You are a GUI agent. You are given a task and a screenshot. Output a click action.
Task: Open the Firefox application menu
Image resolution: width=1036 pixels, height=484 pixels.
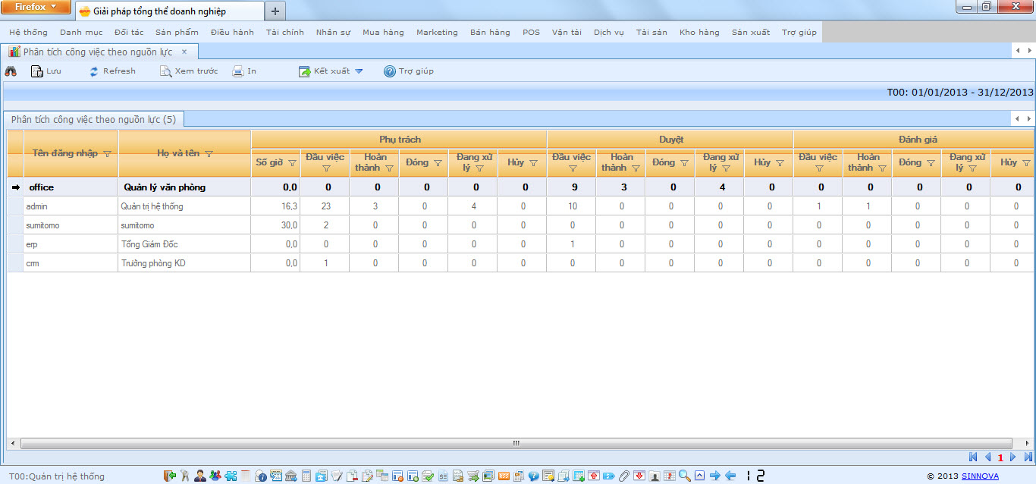point(36,7)
